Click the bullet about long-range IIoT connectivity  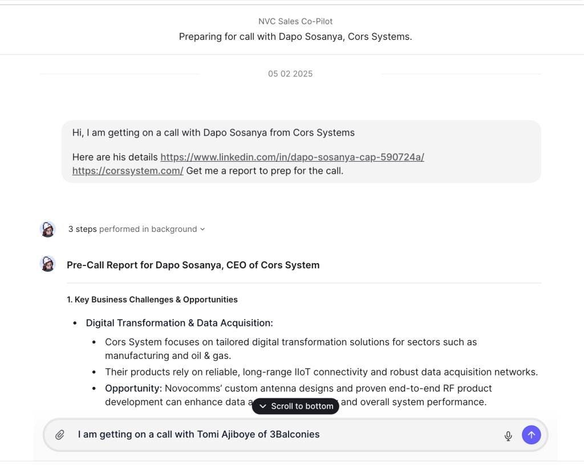point(322,372)
